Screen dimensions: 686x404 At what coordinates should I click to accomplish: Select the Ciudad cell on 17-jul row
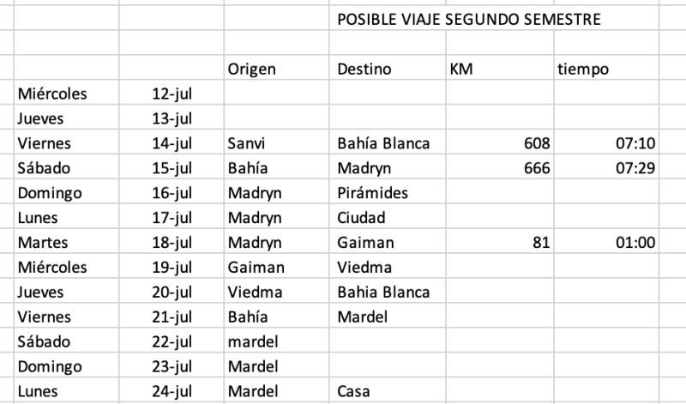pyautogui.click(x=388, y=217)
